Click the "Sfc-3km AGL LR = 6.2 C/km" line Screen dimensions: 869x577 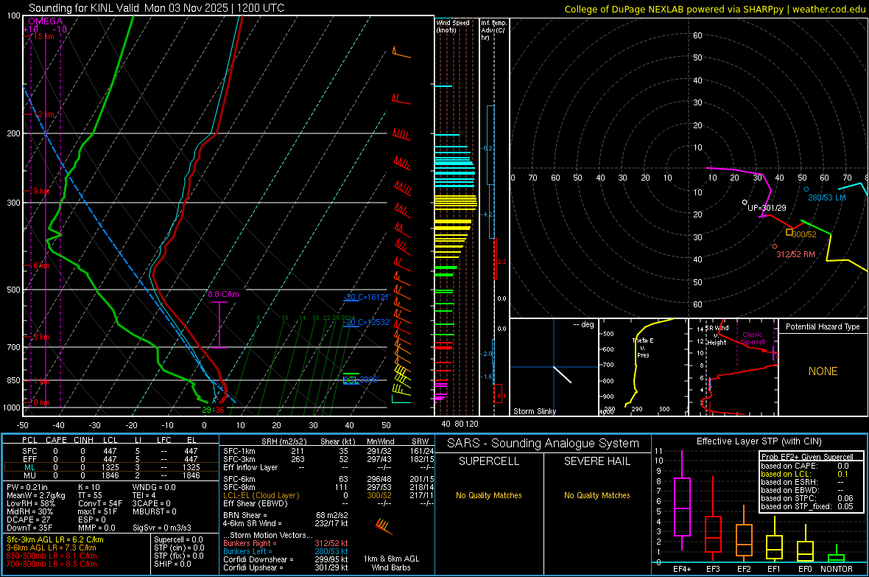click(55, 539)
